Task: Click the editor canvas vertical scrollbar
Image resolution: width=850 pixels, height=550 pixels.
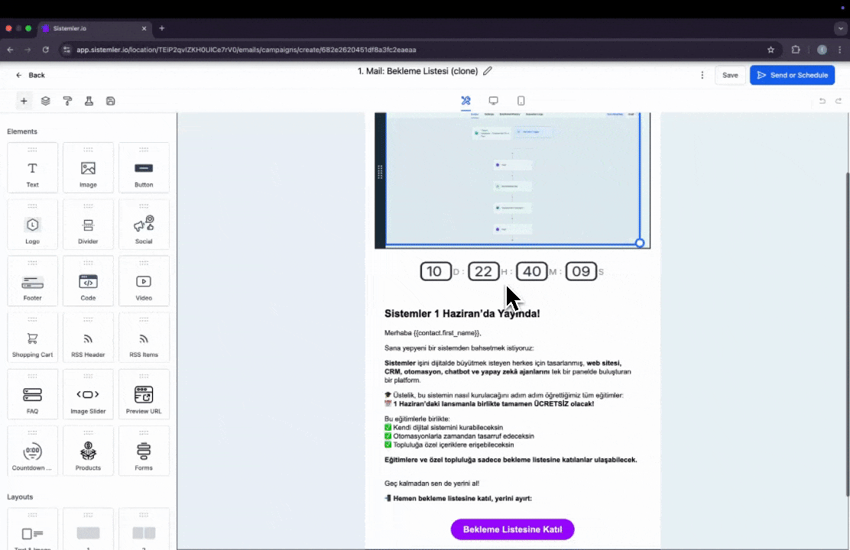Action: point(847,333)
